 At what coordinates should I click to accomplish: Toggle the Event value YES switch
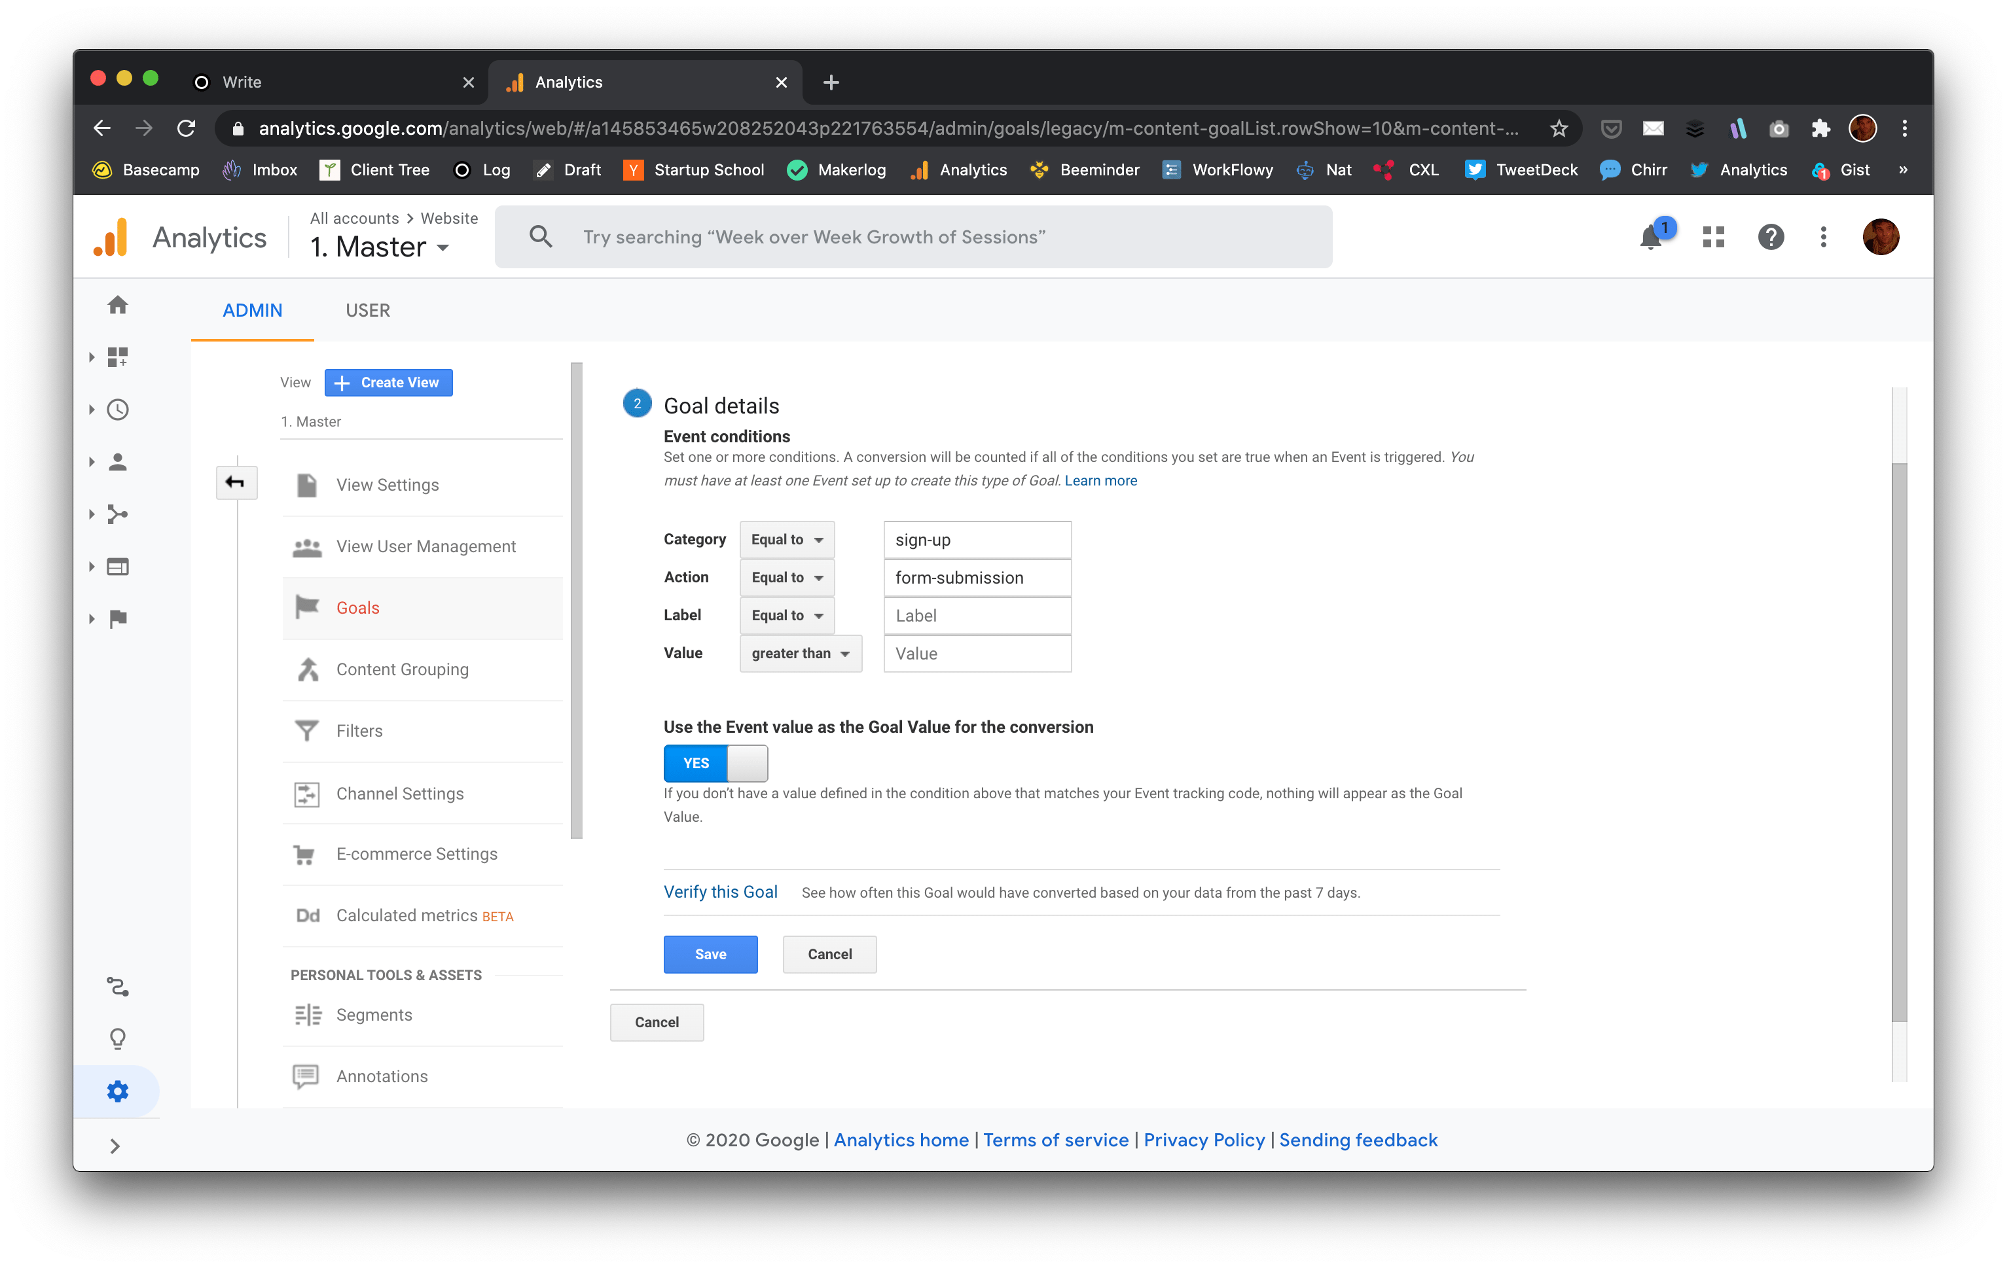click(x=715, y=763)
